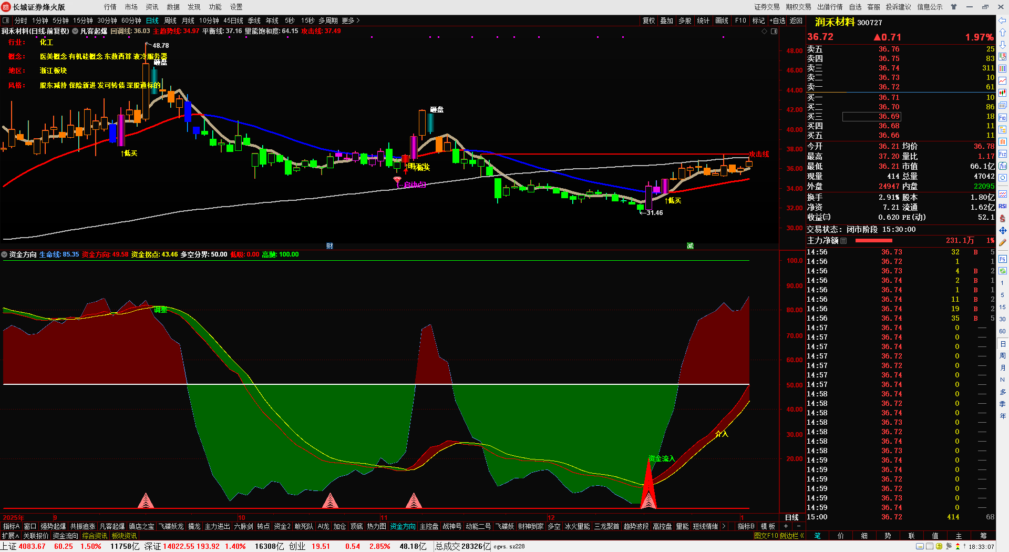Select the four-way move arrows icon
The width and height of the screenshot is (1009, 552).
[x=1003, y=230]
